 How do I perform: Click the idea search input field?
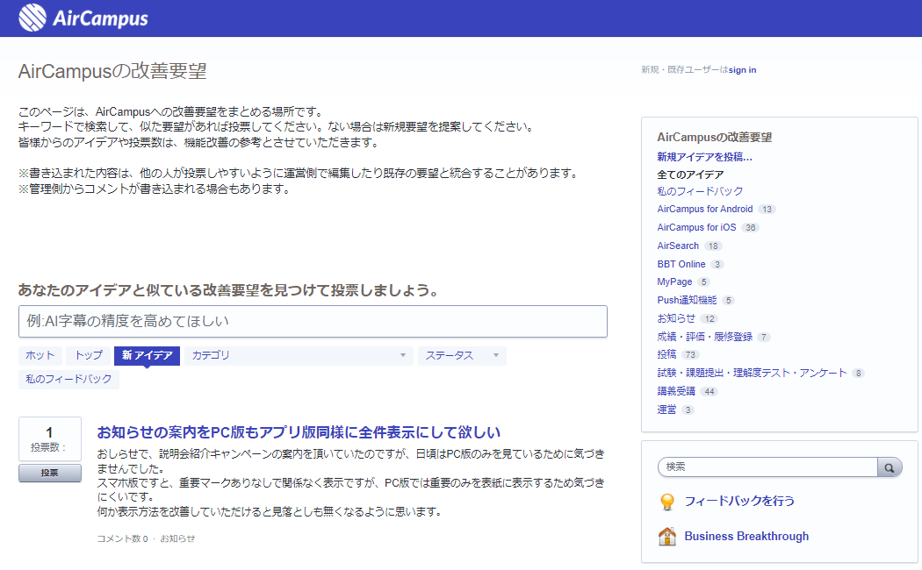coord(313,321)
